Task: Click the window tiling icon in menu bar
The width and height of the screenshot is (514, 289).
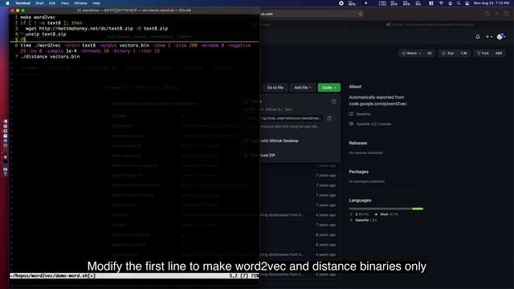Action: point(431,3)
